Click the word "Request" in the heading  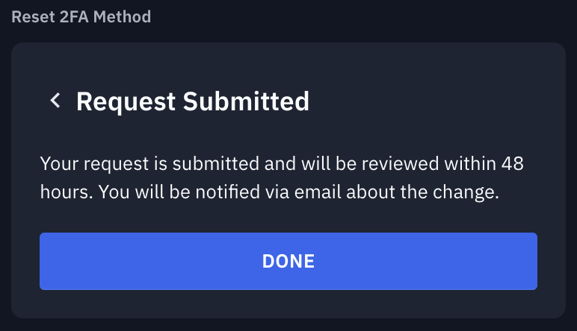coord(126,101)
